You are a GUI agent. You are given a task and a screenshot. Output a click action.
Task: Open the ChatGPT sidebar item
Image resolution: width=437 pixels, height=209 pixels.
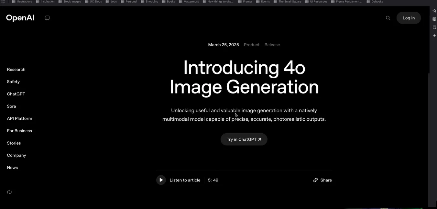(16, 94)
